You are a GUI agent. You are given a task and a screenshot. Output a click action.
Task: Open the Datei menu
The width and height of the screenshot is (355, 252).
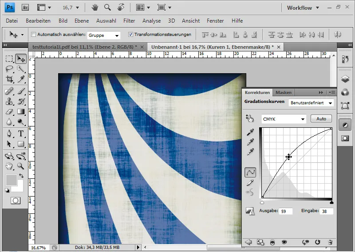pyautogui.click(x=12, y=21)
